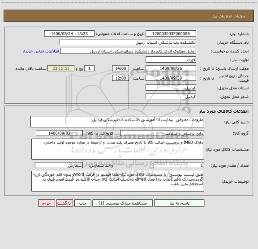Click the price validity date 1400/09/30
The width and height of the screenshot is (258, 249).
click(x=171, y=78)
